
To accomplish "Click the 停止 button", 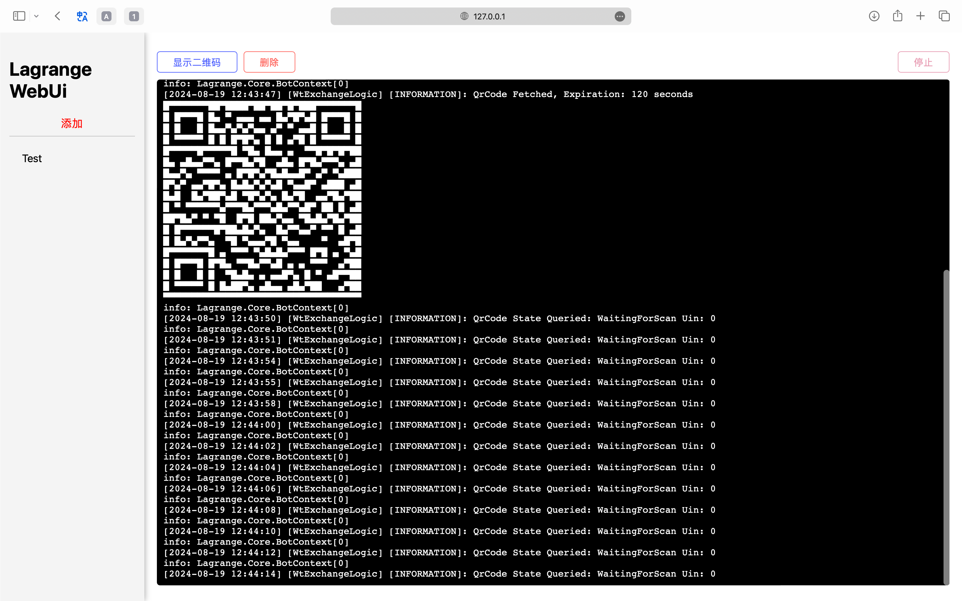I will click(x=923, y=62).
